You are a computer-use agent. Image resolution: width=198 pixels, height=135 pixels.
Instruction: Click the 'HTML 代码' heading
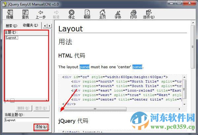72,55
